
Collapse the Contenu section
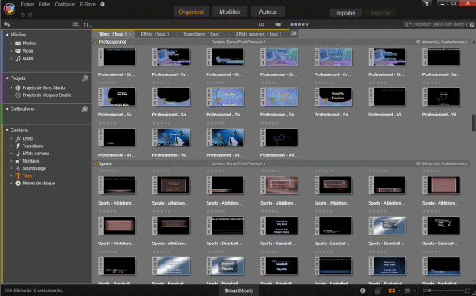(x=7, y=130)
